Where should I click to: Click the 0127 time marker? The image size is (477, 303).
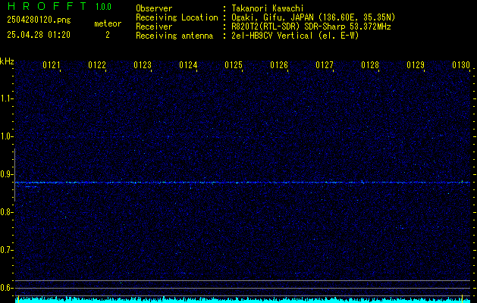[x=325, y=64]
